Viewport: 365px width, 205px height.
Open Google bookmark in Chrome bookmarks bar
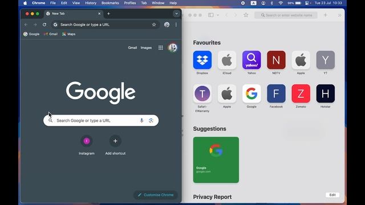click(x=31, y=34)
